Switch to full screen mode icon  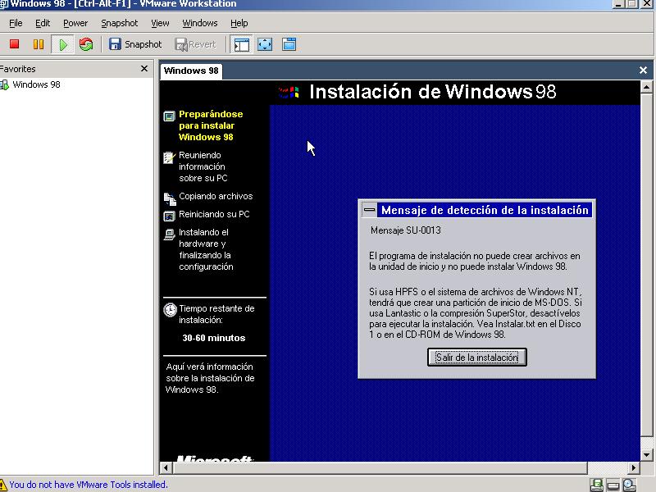tap(265, 44)
